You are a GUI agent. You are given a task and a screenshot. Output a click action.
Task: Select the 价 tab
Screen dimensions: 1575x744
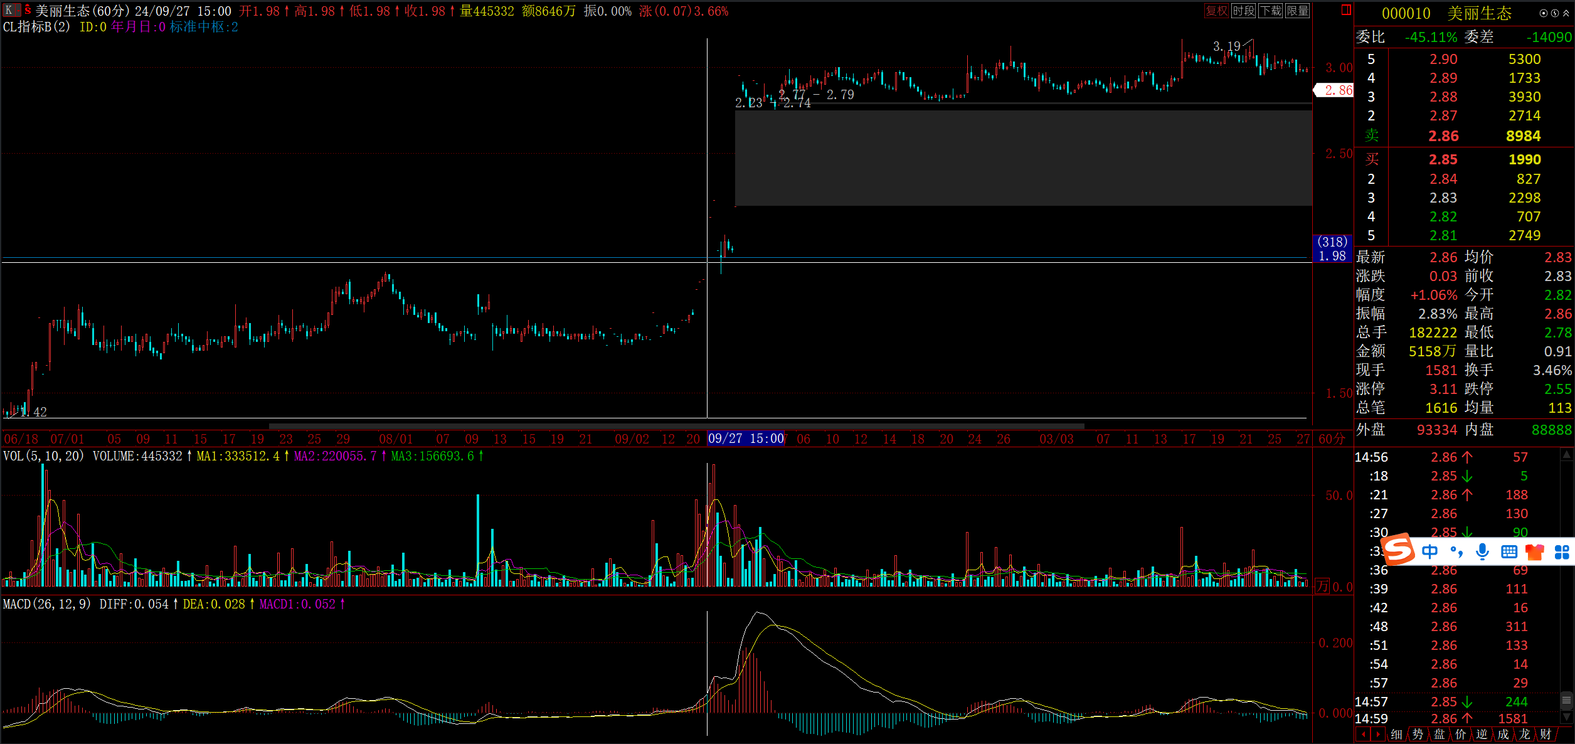point(1460,734)
